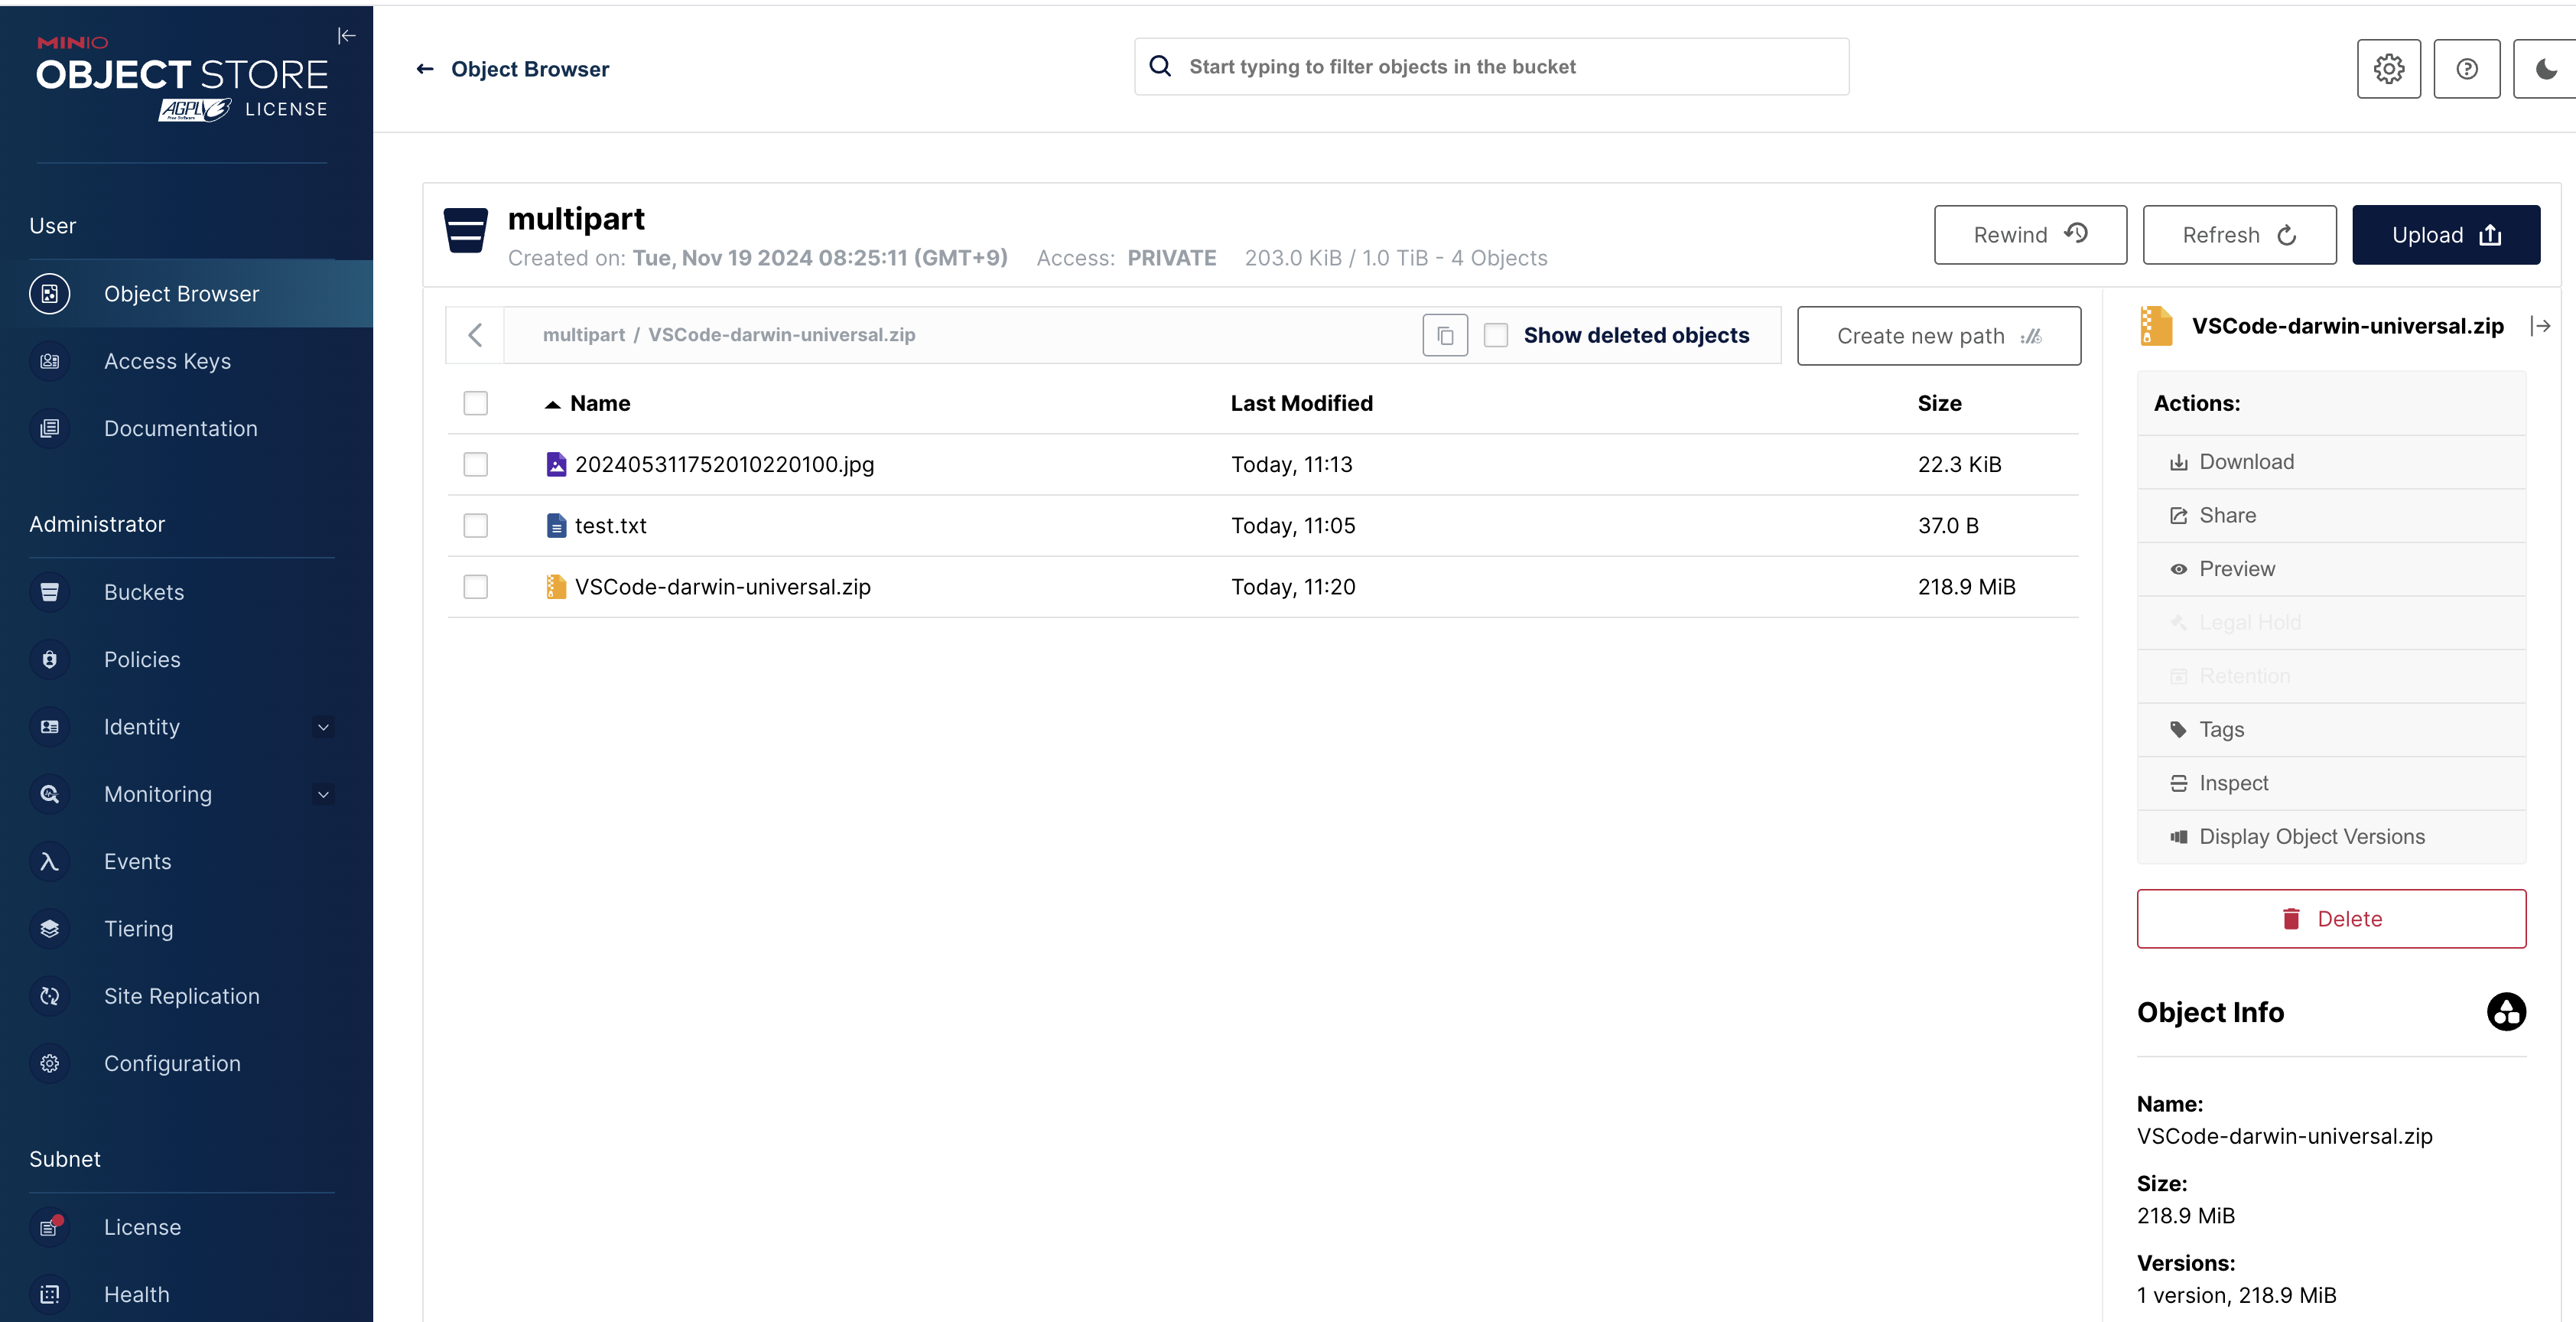Enable Show deleted objects checkbox
The width and height of the screenshot is (2576, 1322).
tap(1496, 336)
